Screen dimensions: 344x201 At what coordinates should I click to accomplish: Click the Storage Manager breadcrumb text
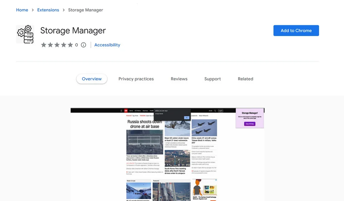85,10
